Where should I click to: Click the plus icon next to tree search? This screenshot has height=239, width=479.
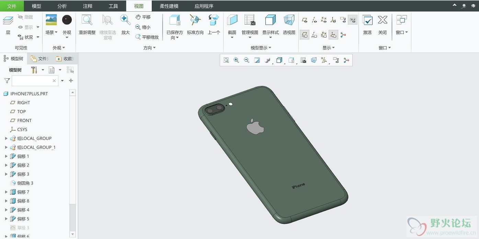tap(71, 81)
